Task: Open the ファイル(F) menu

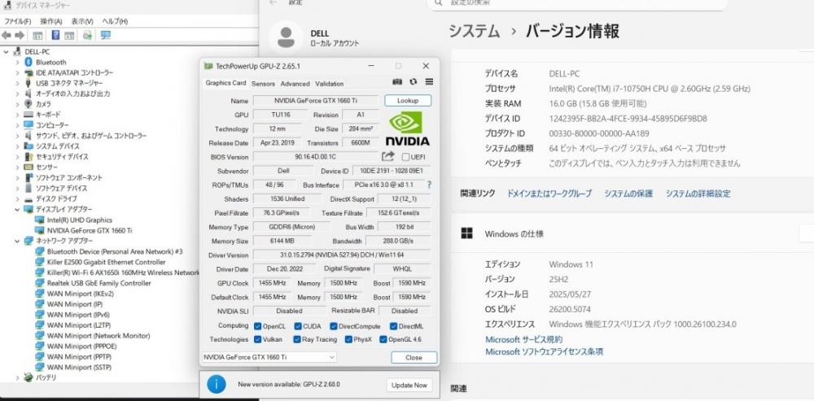Action: [18, 21]
